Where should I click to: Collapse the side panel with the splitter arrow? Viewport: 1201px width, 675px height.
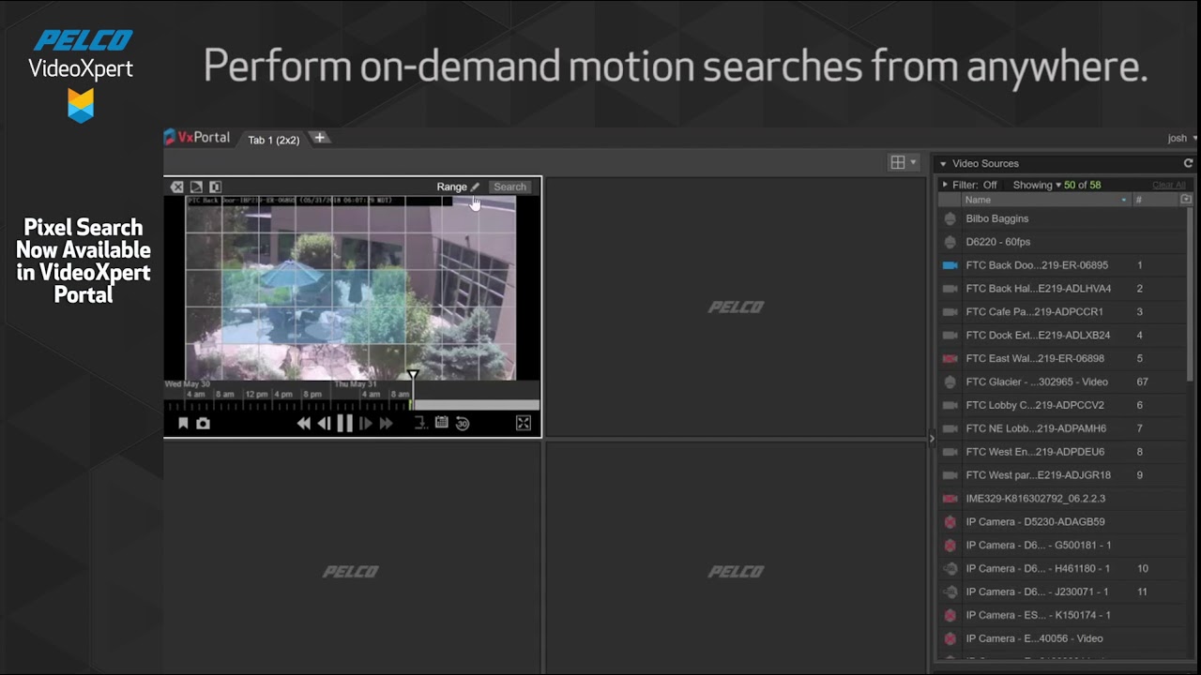click(x=932, y=438)
